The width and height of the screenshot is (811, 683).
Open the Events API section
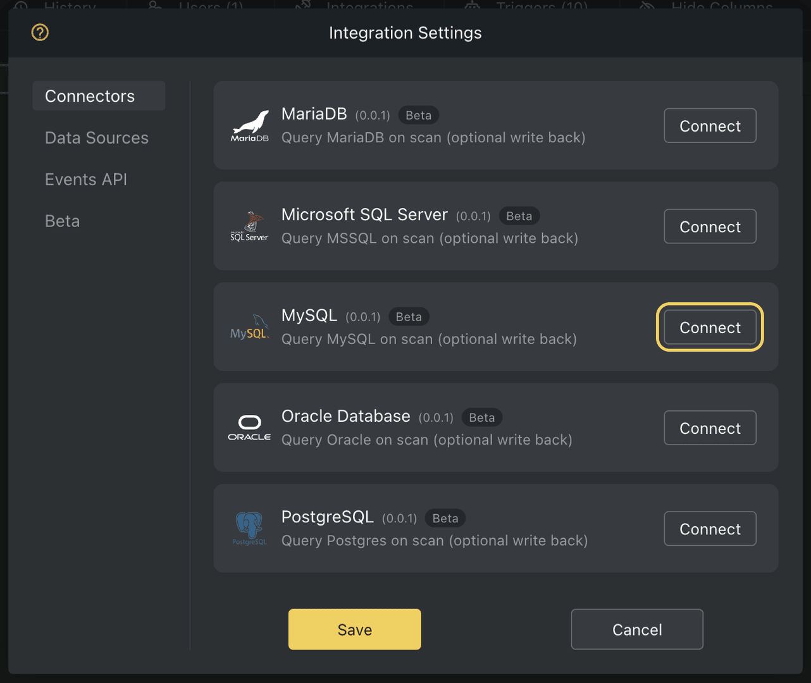pyautogui.click(x=85, y=179)
